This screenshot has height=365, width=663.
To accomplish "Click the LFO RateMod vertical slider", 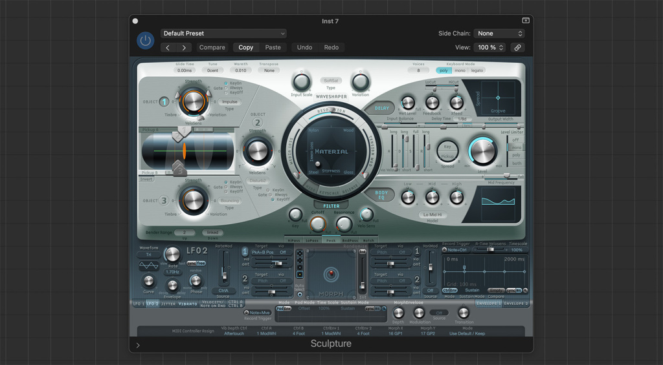I will click(x=223, y=267).
